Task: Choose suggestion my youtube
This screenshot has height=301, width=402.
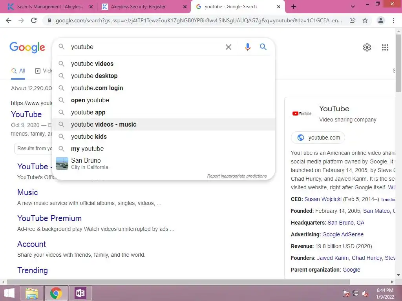Action: (164, 149)
